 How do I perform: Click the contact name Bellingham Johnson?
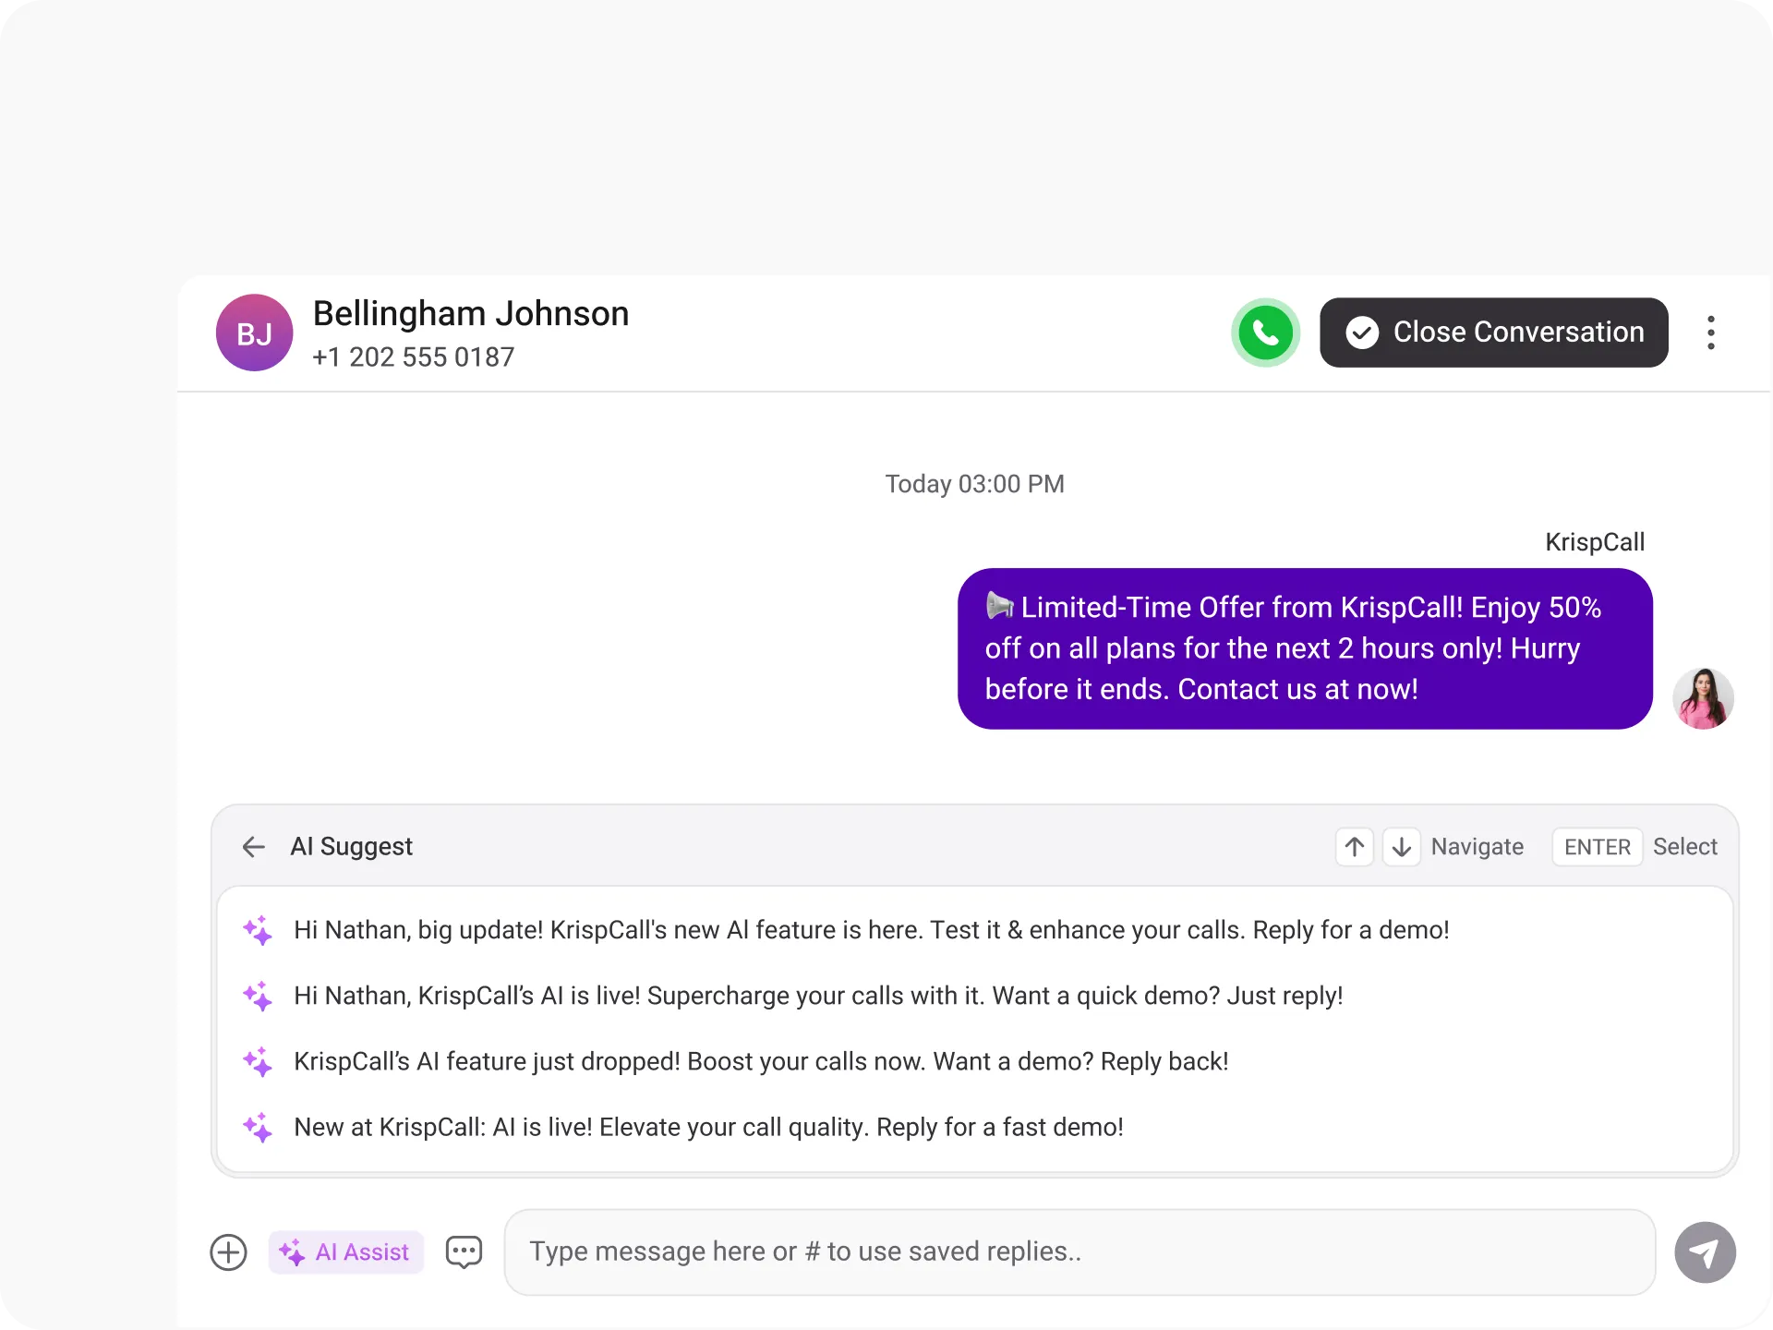pos(471,313)
